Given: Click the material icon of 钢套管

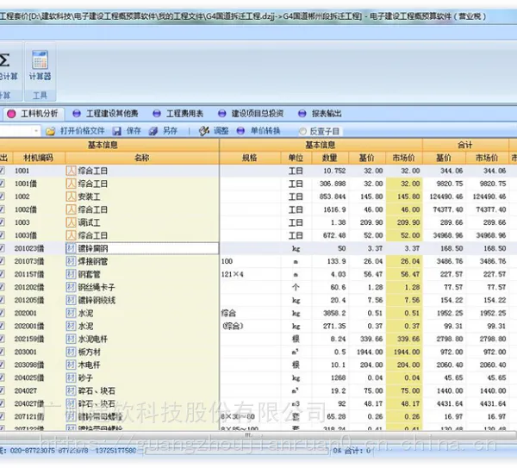Looking at the screenshot, I should pyautogui.click(x=71, y=274).
